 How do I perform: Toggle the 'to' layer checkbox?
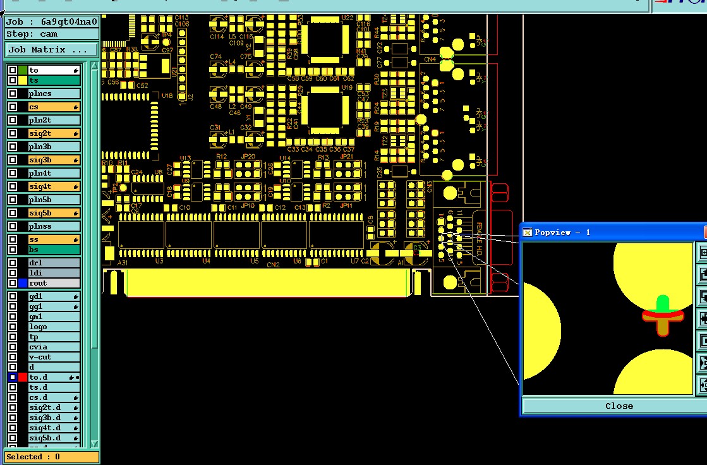tap(13, 70)
